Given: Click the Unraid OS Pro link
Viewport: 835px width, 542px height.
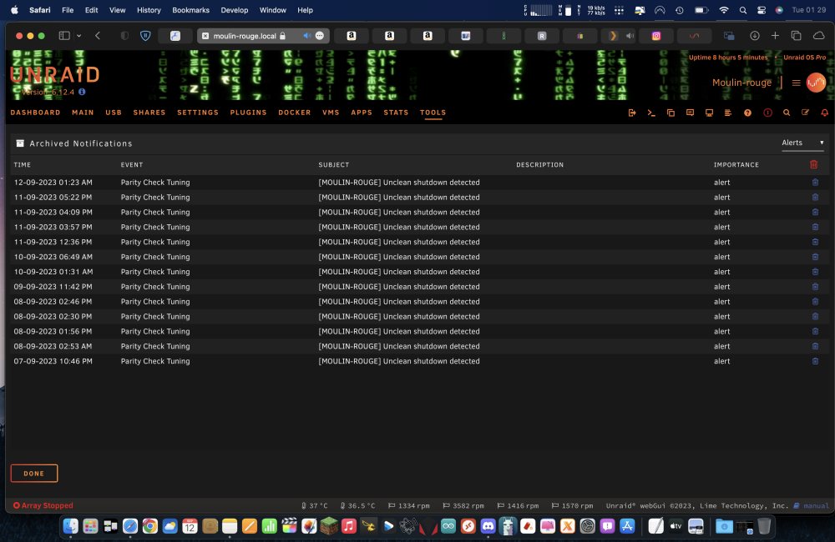Looking at the screenshot, I should 805,58.
